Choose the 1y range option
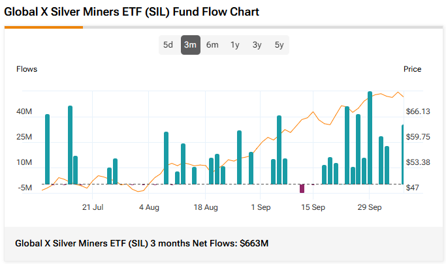The width and height of the screenshot is (446, 264). [x=234, y=45]
